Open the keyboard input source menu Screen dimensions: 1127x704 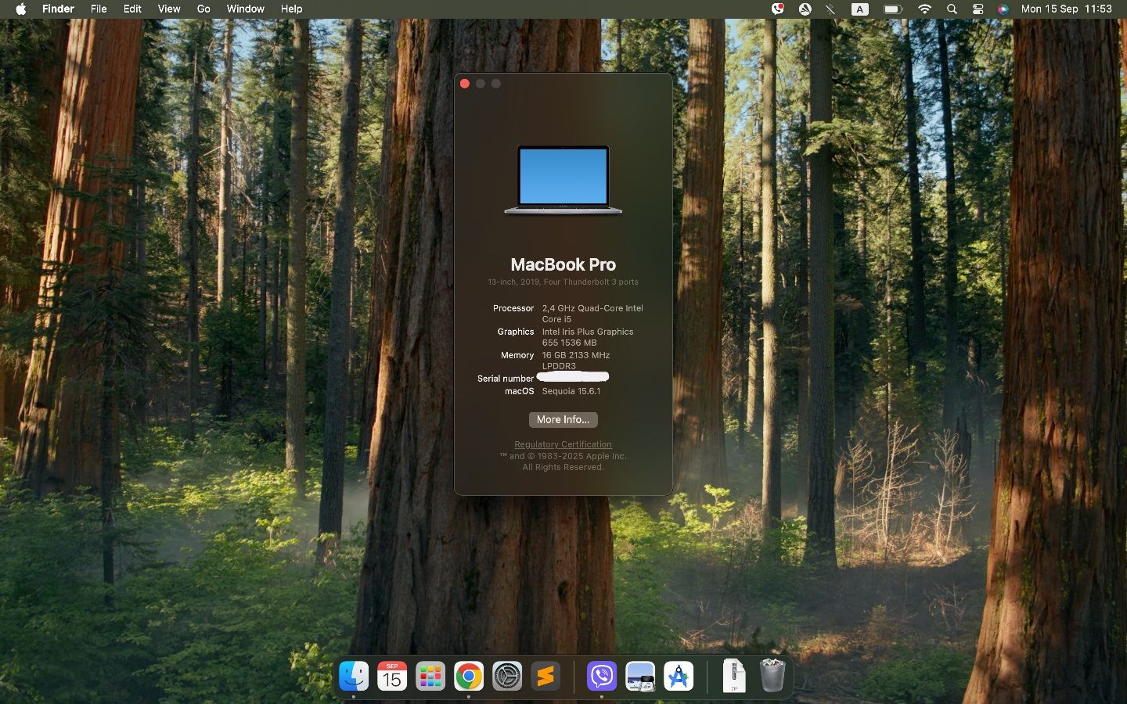pyautogui.click(x=859, y=9)
